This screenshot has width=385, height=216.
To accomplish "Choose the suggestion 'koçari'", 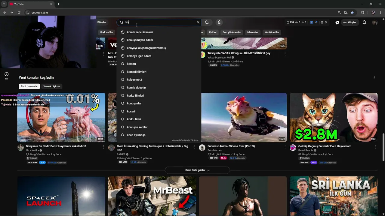I will tap(159, 111).
